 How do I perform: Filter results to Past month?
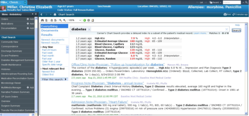tap(48, 56)
